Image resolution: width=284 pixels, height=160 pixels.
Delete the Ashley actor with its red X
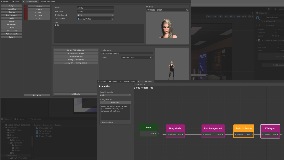[x=26, y=6]
